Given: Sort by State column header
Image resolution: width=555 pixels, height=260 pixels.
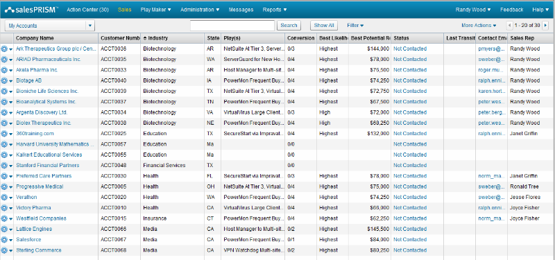Looking at the screenshot, I should (213, 38).
